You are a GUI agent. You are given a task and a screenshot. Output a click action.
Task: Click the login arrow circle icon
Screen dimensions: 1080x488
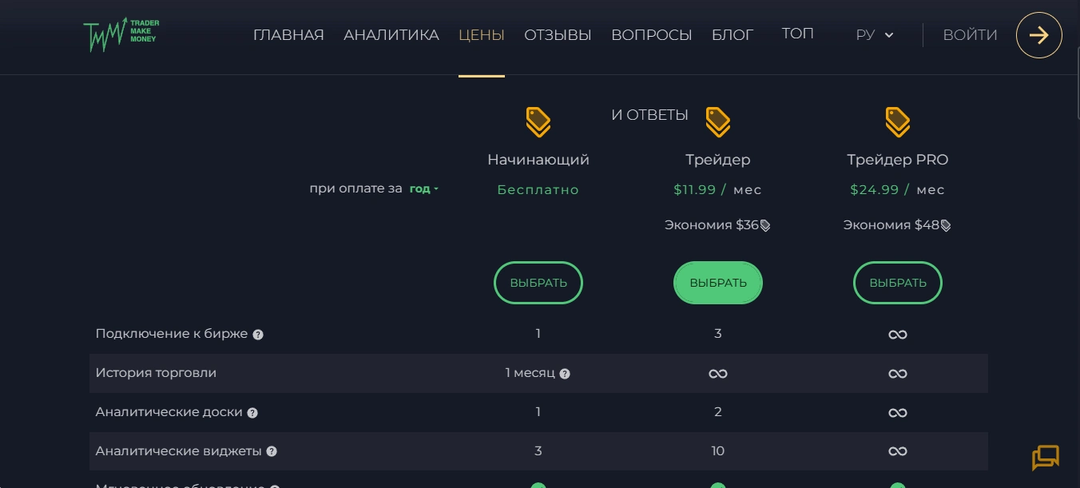(1038, 35)
